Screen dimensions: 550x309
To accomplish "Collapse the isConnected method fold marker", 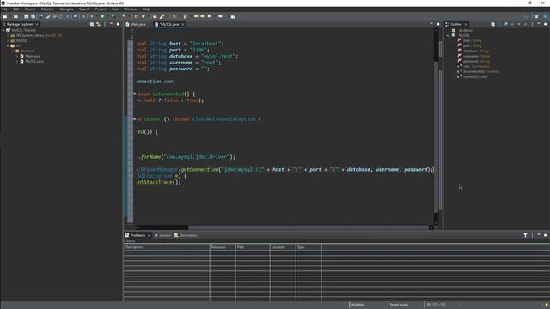I will tap(134, 94).
